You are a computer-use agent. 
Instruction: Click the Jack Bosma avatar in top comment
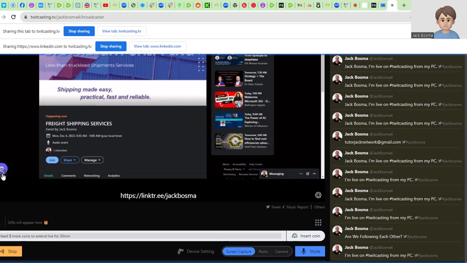coord(337,60)
